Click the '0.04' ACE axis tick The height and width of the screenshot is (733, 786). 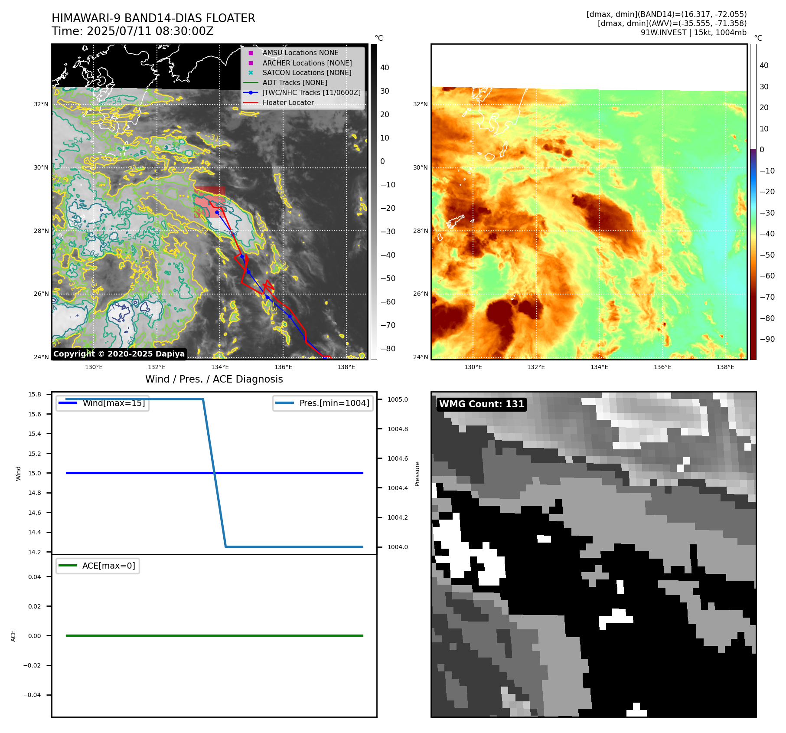click(35, 577)
